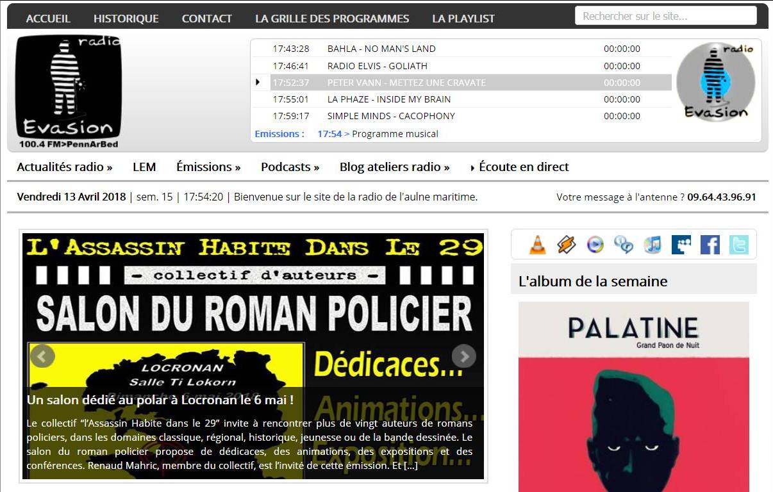Select SIMPLE MINDS - CACOPHONY row
This screenshot has height=492, width=773.
(462, 115)
